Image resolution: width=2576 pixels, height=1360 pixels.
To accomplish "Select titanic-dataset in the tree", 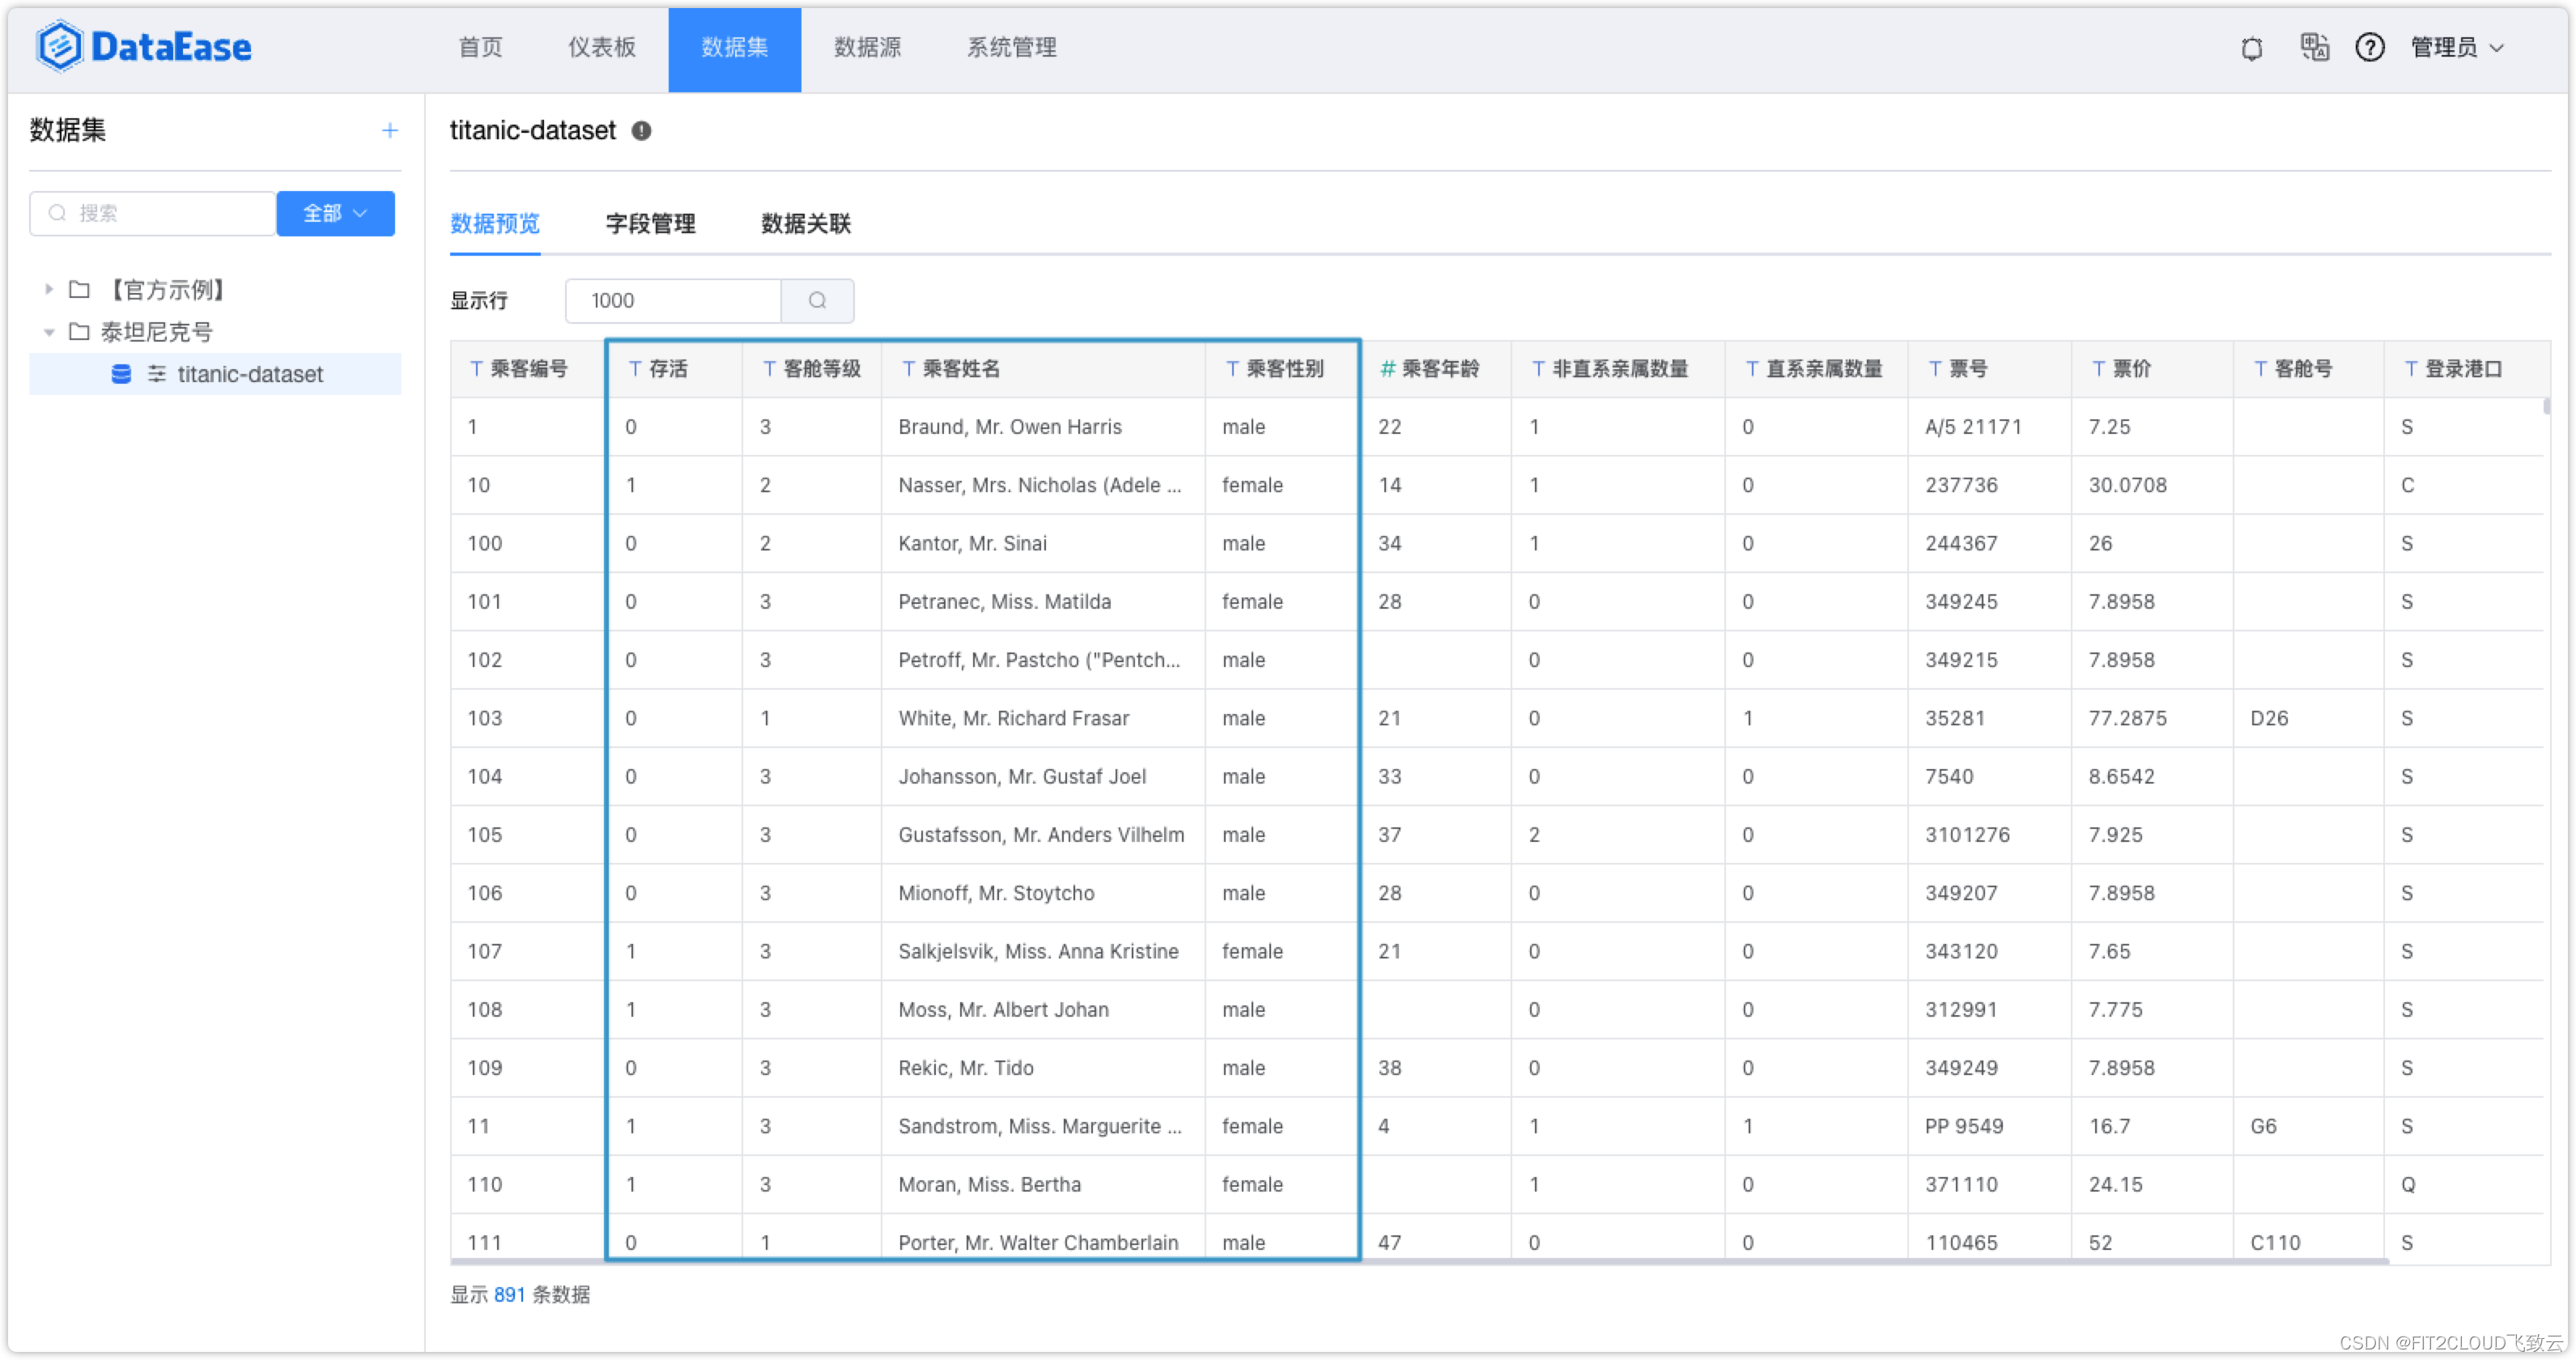I will click(x=215, y=374).
